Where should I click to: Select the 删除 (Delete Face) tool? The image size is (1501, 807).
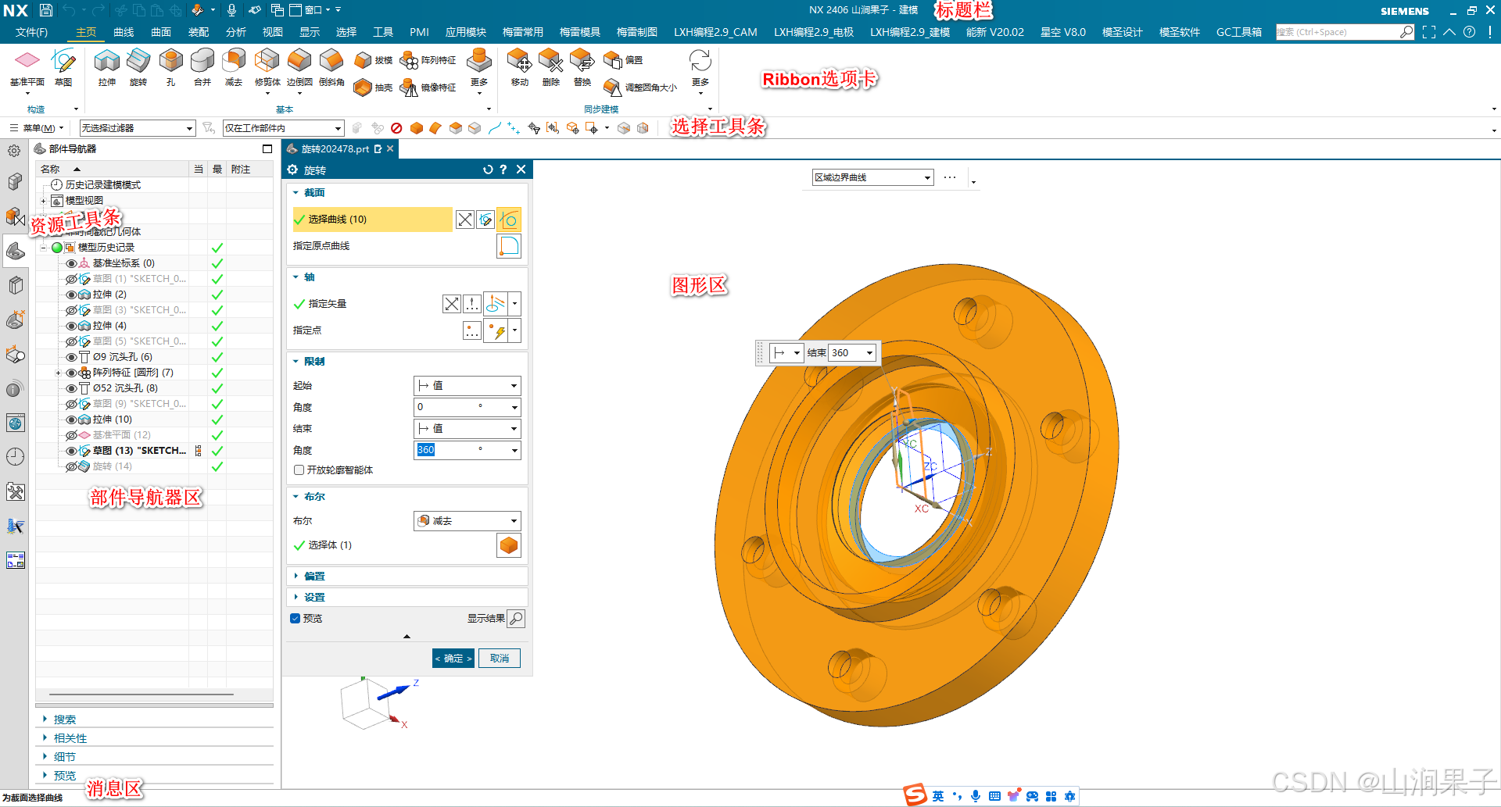(551, 67)
